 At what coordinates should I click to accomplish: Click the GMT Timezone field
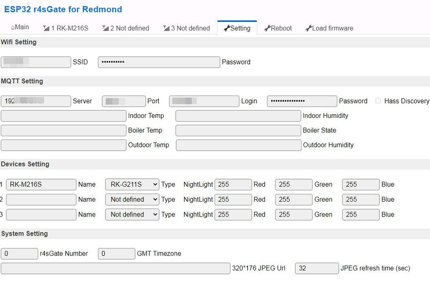pos(116,254)
